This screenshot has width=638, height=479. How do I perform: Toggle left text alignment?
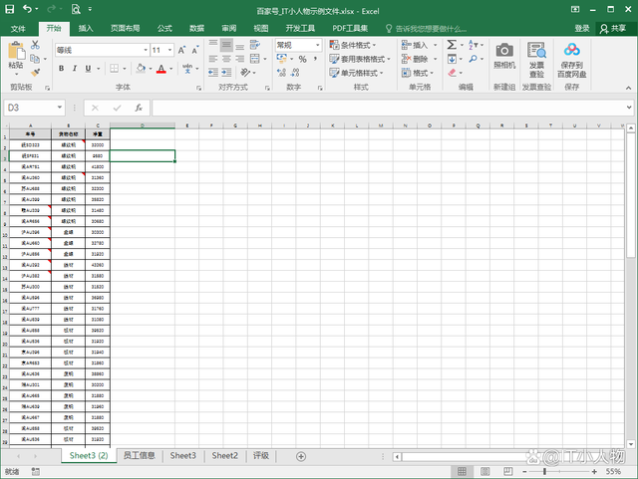tap(213, 59)
